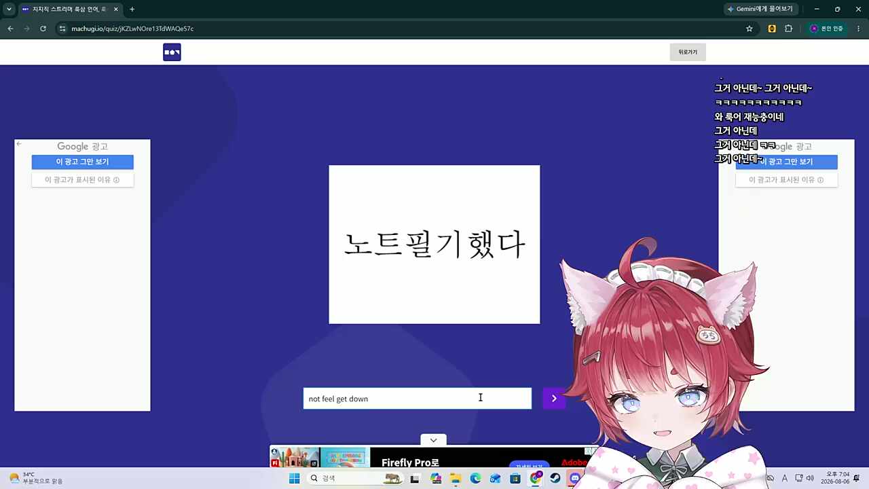
Task: Click into the answer input field
Action: [417, 399]
